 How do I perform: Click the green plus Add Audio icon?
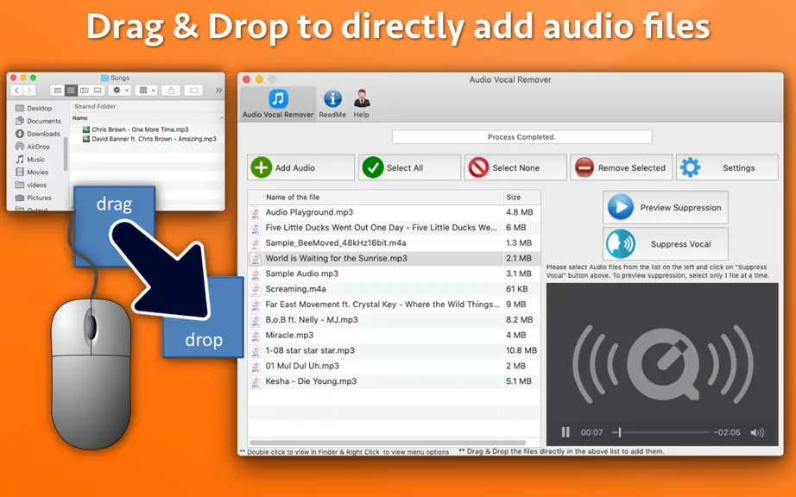[x=262, y=167]
